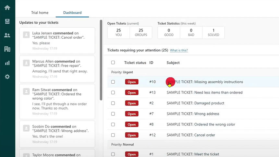Check the box for ticket #13
The width and height of the screenshot is (279, 157).
coord(113,92)
